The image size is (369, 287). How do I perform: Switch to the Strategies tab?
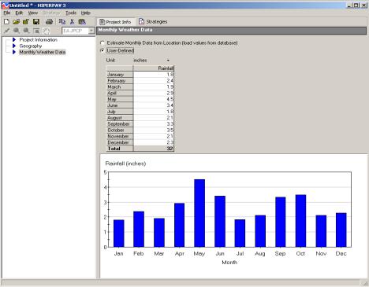click(153, 22)
